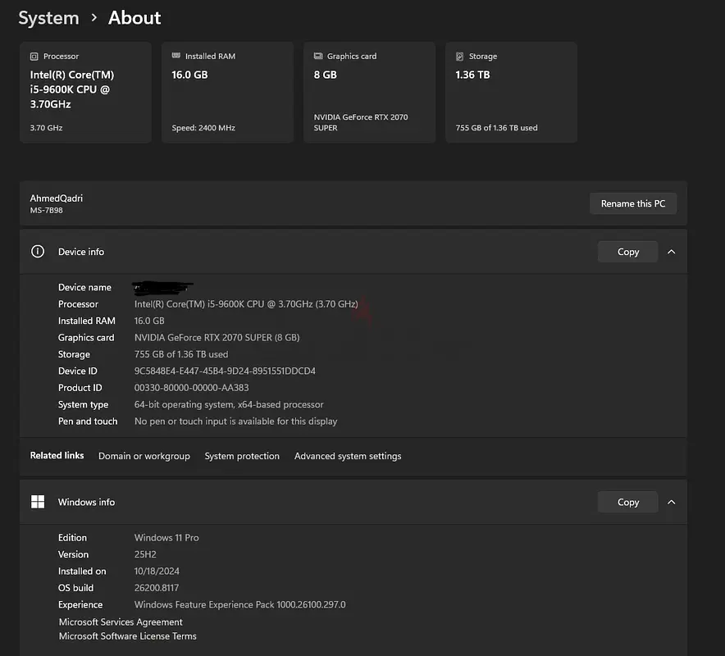Image resolution: width=725 pixels, height=656 pixels.
Task: Open Domain or workgroup link
Action: point(144,456)
